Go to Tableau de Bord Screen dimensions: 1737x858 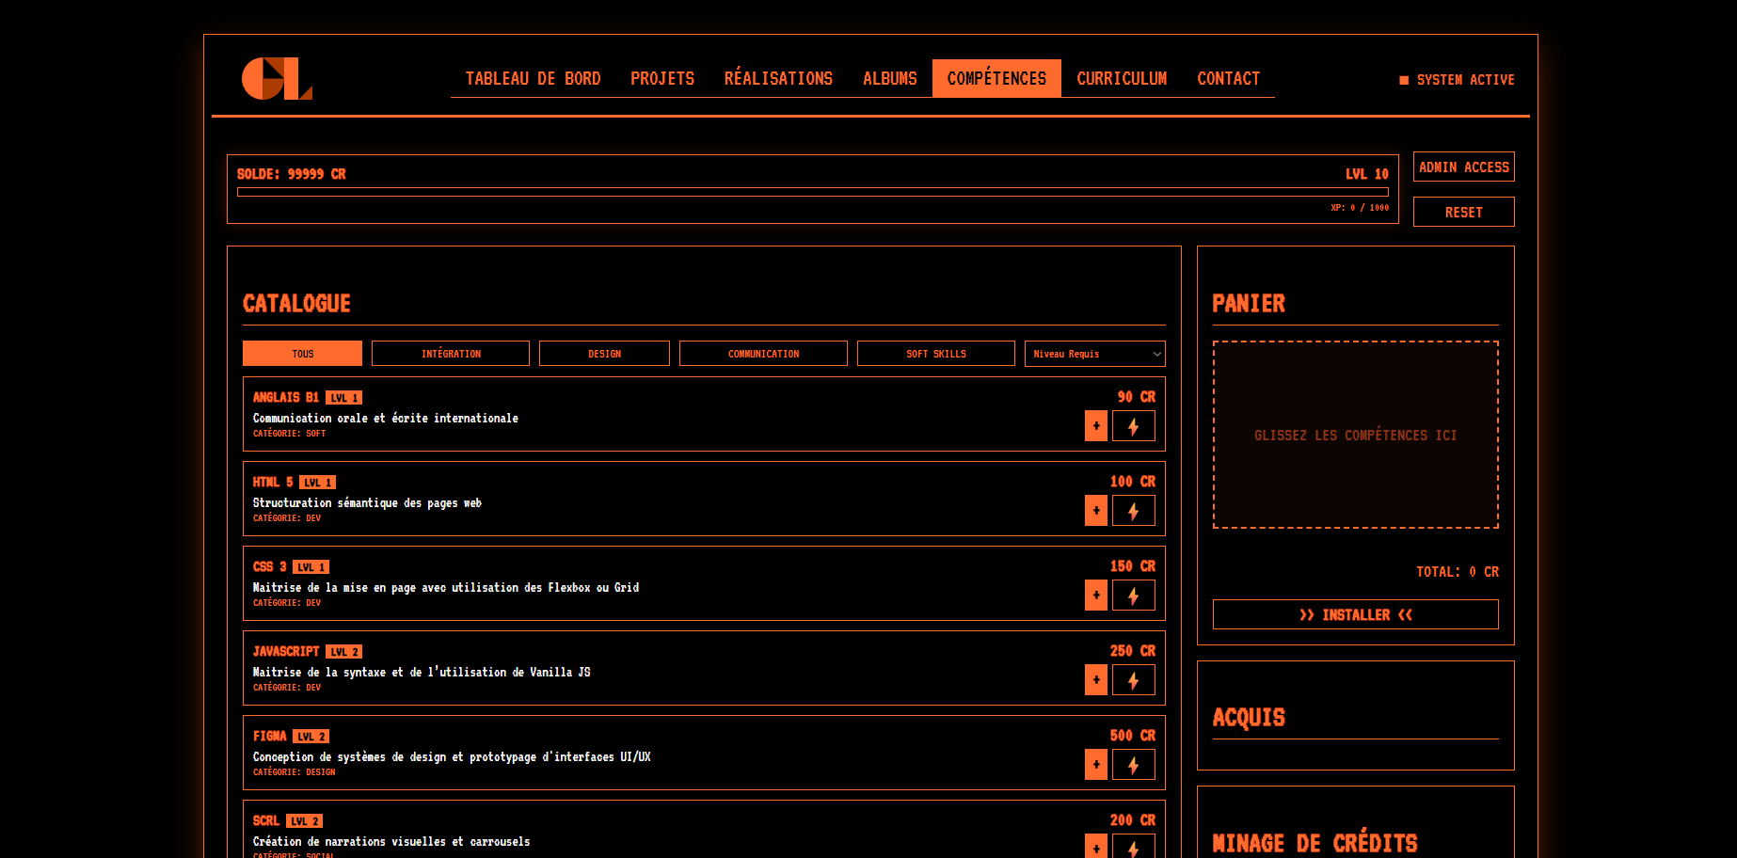[533, 78]
